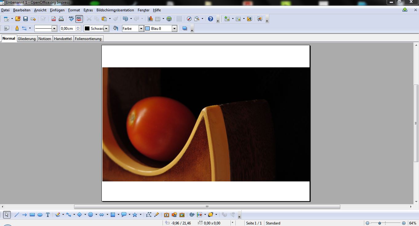Select the Text tool
419x226 pixels.
(x=48, y=215)
